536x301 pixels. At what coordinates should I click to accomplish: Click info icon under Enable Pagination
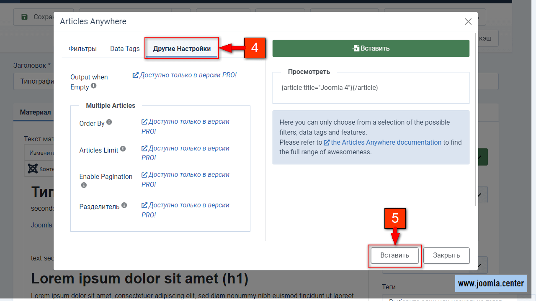click(x=84, y=185)
